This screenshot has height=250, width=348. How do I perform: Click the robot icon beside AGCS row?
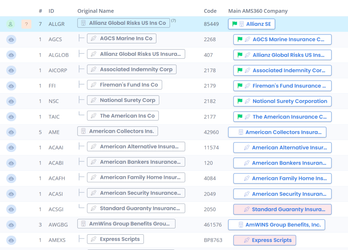pyautogui.click(x=11, y=40)
